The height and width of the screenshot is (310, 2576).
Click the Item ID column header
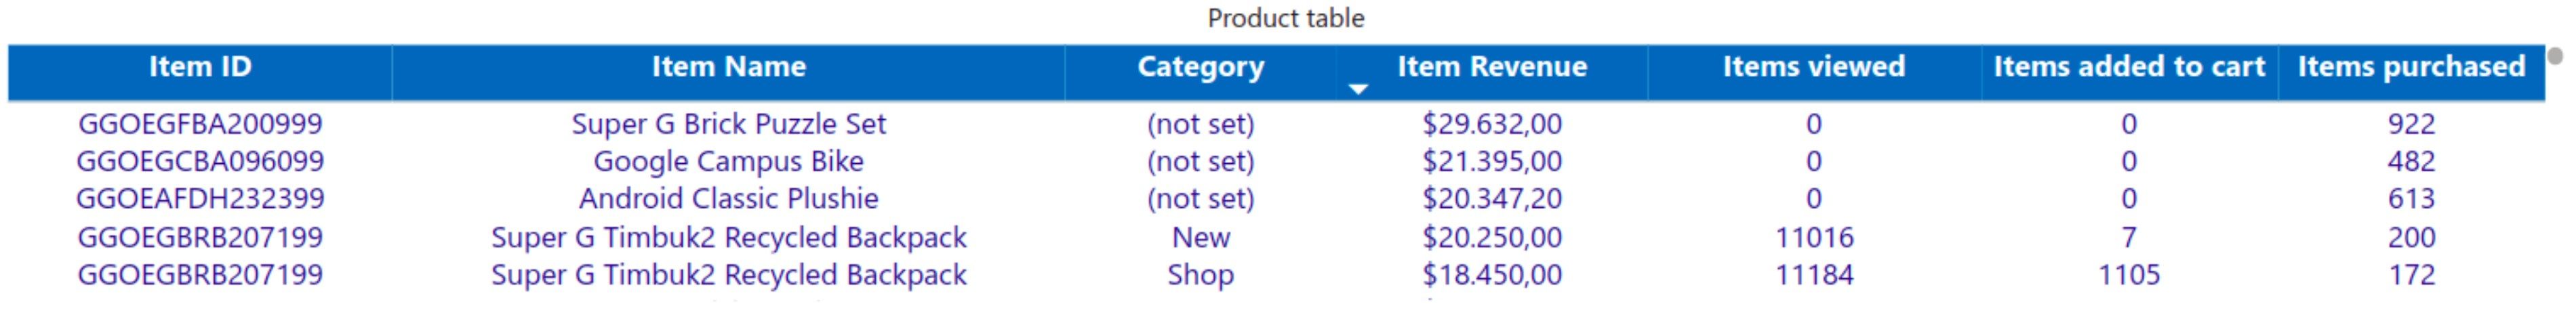pos(200,67)
